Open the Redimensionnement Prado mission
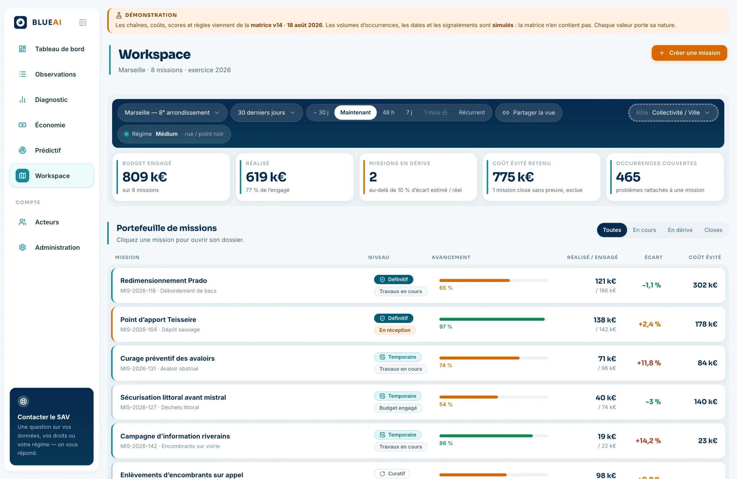This screenshot has width=737, height=479. [x=418, y=285]
